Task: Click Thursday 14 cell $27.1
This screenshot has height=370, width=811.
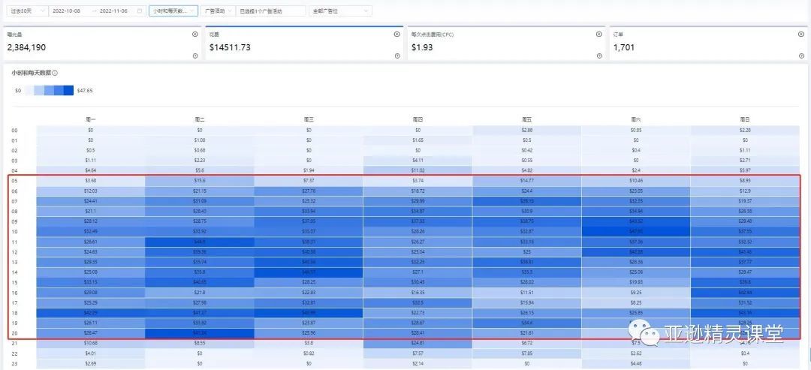Action: click(x=418, y=272)
